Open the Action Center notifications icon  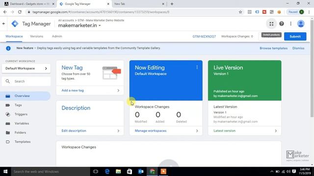click(x=294, y=172)
